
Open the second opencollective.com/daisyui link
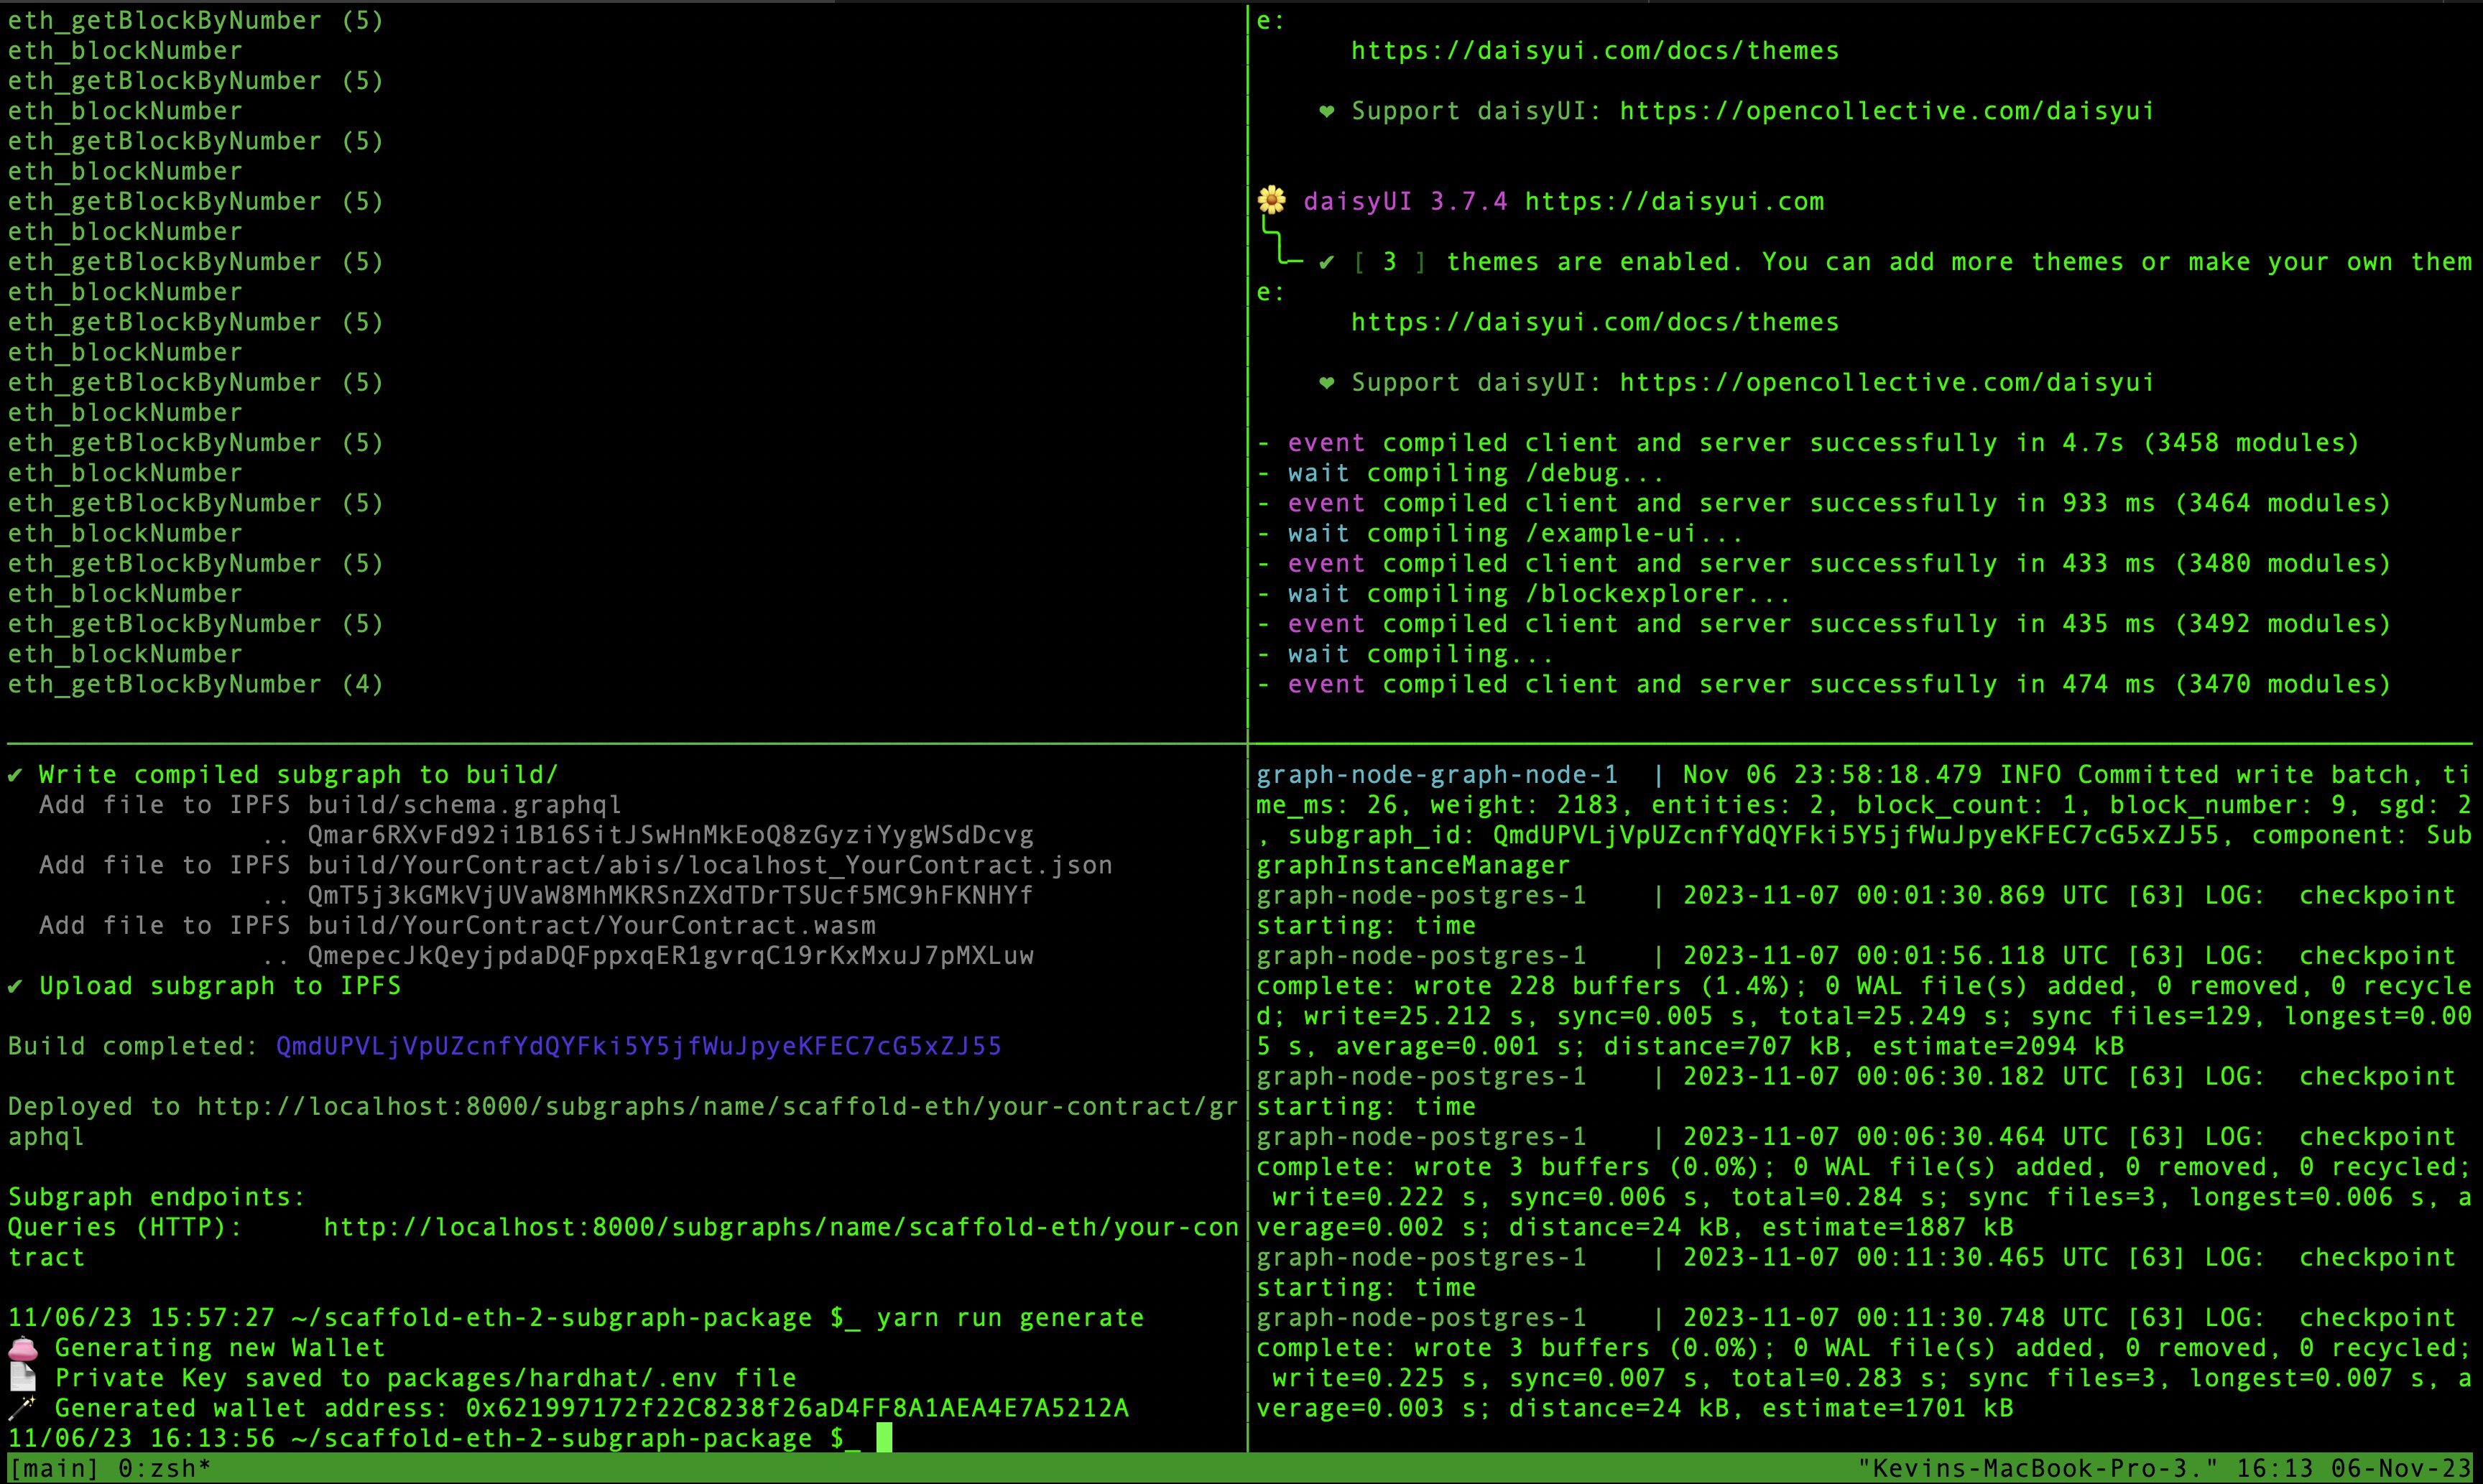click(x=1886, y=383)
